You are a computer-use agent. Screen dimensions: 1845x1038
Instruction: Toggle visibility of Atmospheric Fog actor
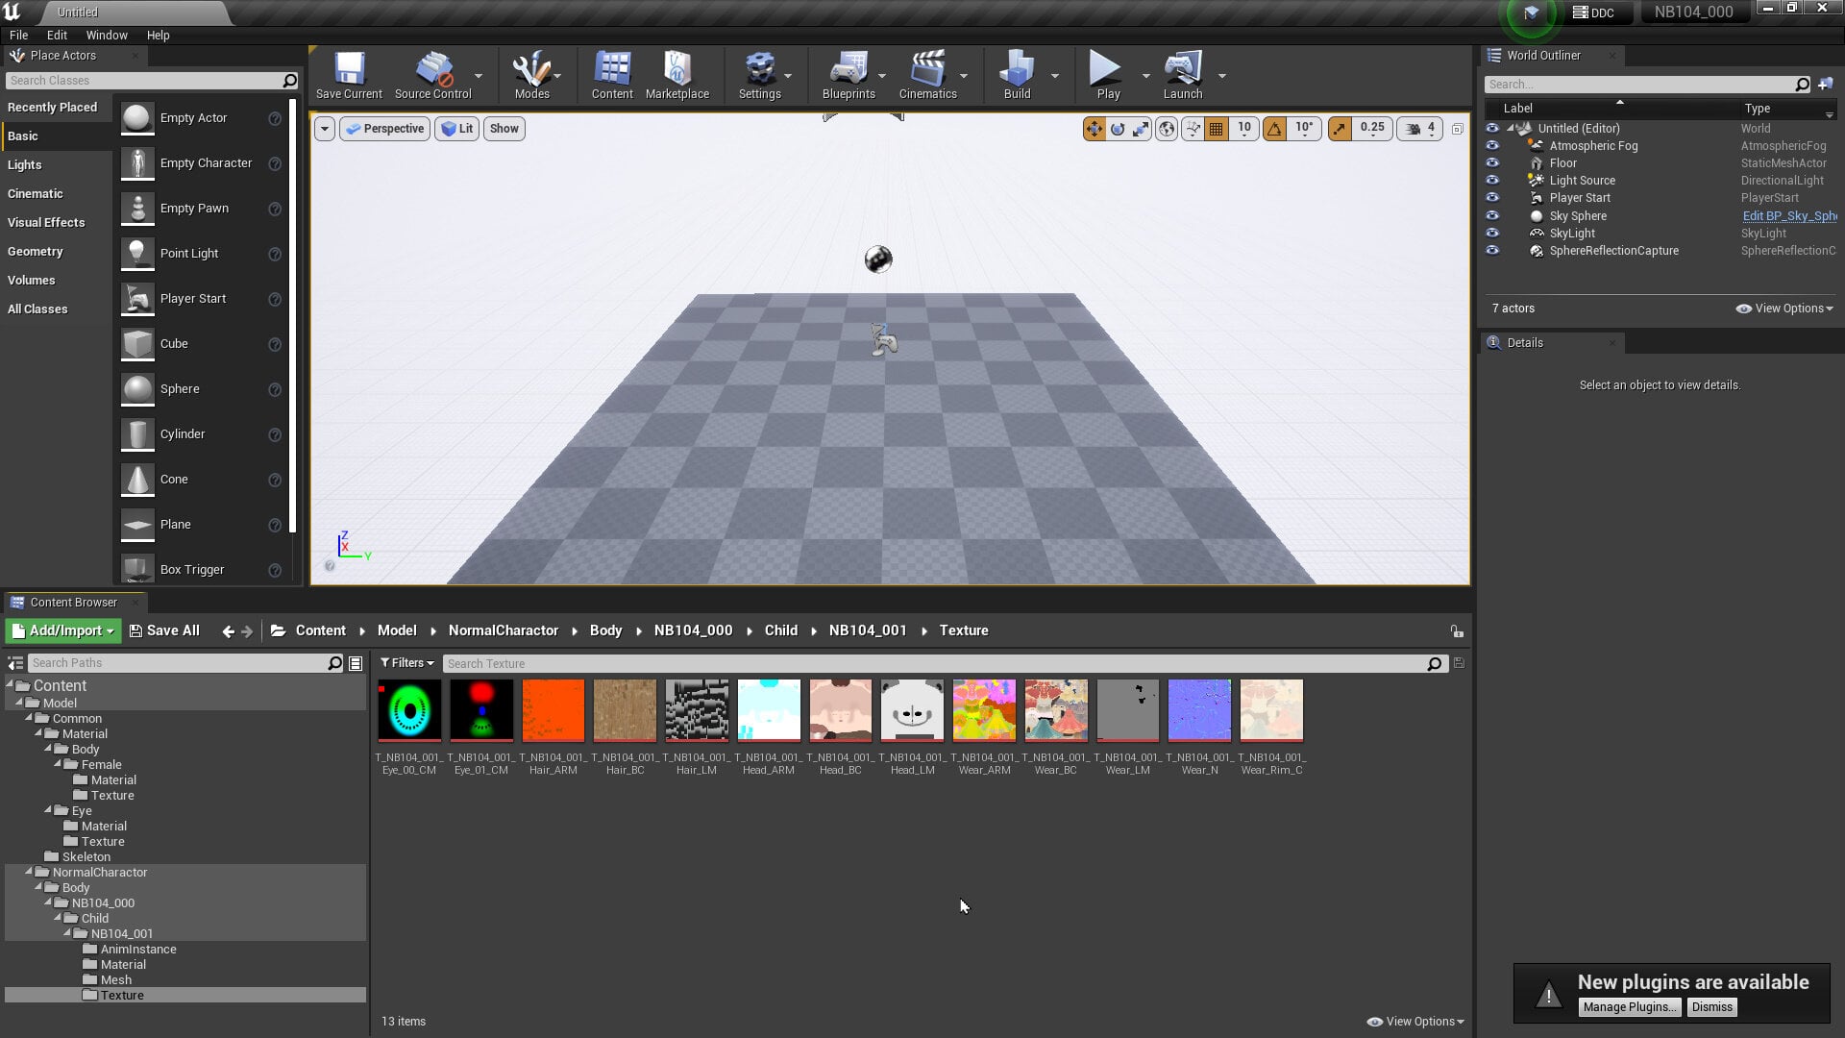pyautogui.click(x=1492, y=146)
